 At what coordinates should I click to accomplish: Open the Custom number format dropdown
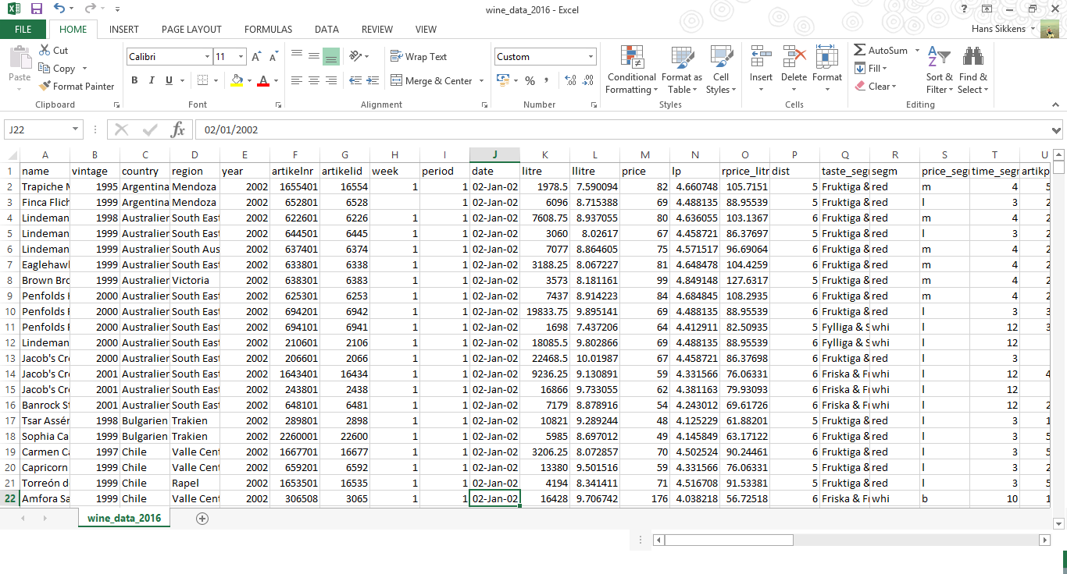[591, 57]
